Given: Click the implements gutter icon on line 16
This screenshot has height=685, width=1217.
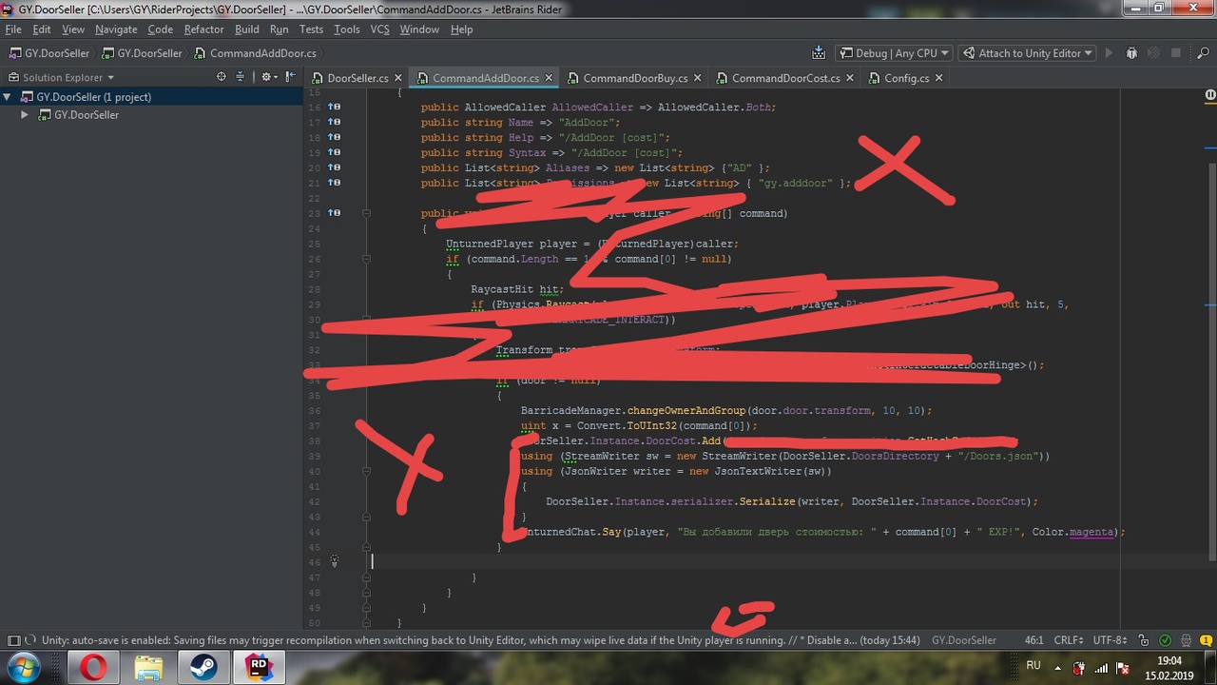Looking at the screenshot, I should coord(334,107).
